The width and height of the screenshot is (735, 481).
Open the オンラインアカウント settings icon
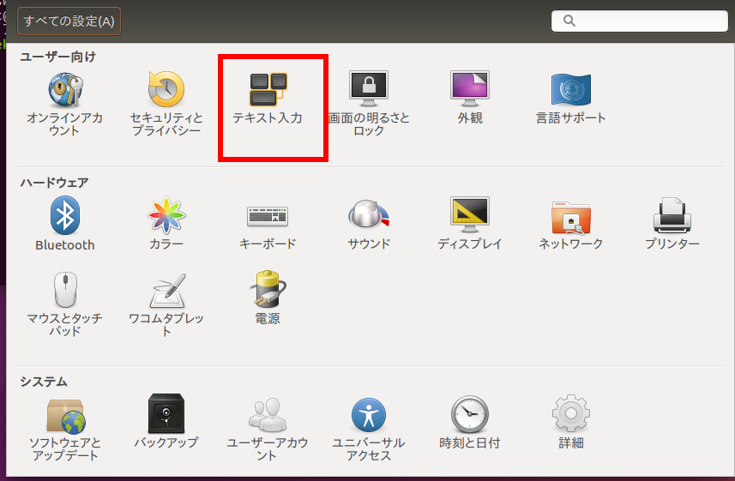pyautogui.click(x=64, y=104)
